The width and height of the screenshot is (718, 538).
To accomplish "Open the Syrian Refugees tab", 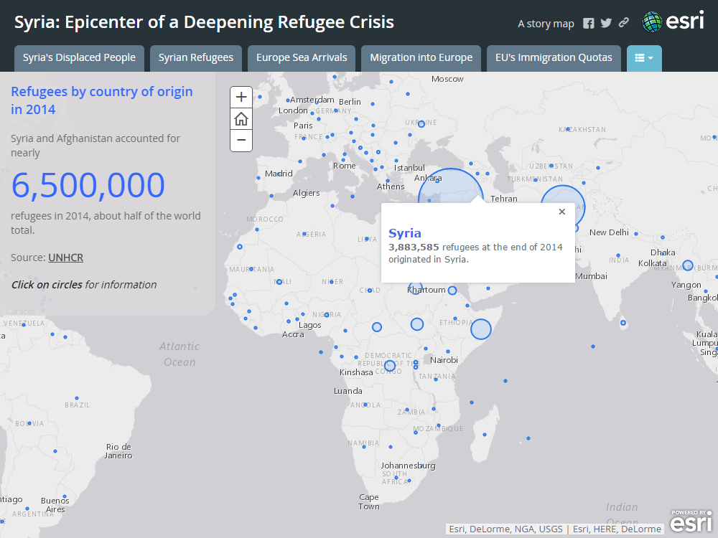I will tap(195, 58).
